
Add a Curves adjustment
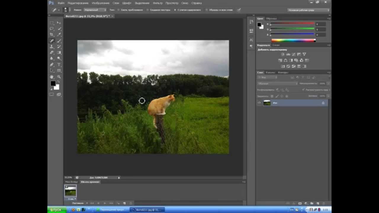tap(293, 54)
